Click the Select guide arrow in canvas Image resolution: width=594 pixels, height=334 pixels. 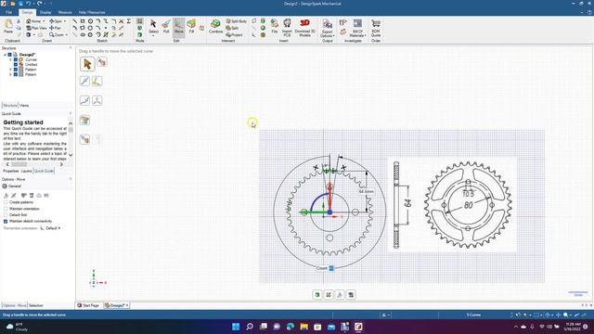(x=87, y=64)
